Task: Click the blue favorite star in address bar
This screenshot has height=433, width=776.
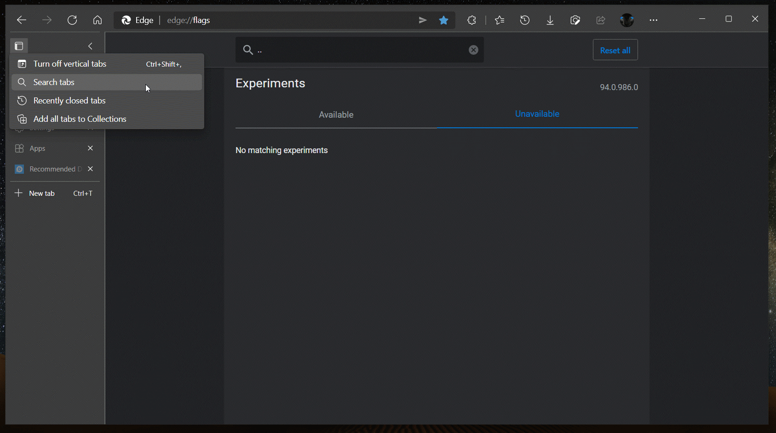Action: pos(443,20)
